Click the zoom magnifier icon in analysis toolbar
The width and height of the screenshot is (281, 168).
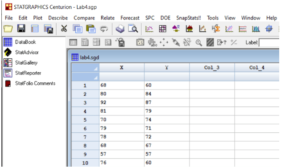(199, 43)
